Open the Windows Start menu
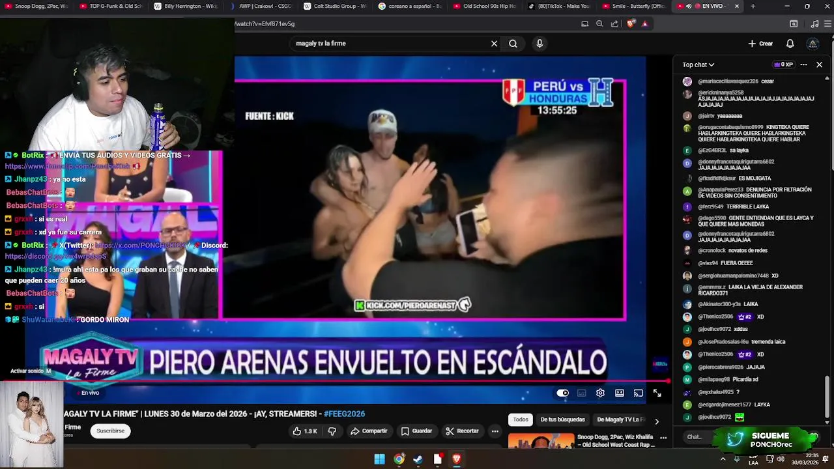This screenshot has height=469, width=834. (379, 459)
